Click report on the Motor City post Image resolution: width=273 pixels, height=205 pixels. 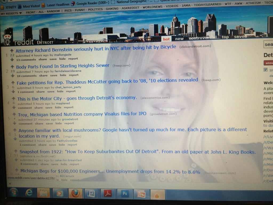69,107
